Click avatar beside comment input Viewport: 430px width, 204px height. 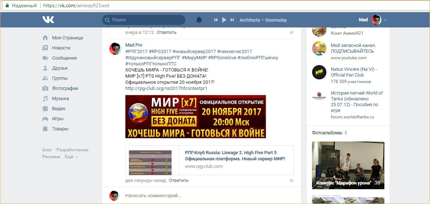click(x=114, y=196)
